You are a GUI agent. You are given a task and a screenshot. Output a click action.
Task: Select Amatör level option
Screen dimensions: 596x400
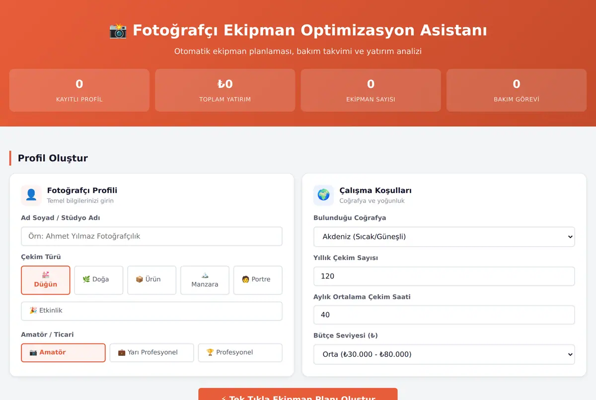click(x=63, y=353)
